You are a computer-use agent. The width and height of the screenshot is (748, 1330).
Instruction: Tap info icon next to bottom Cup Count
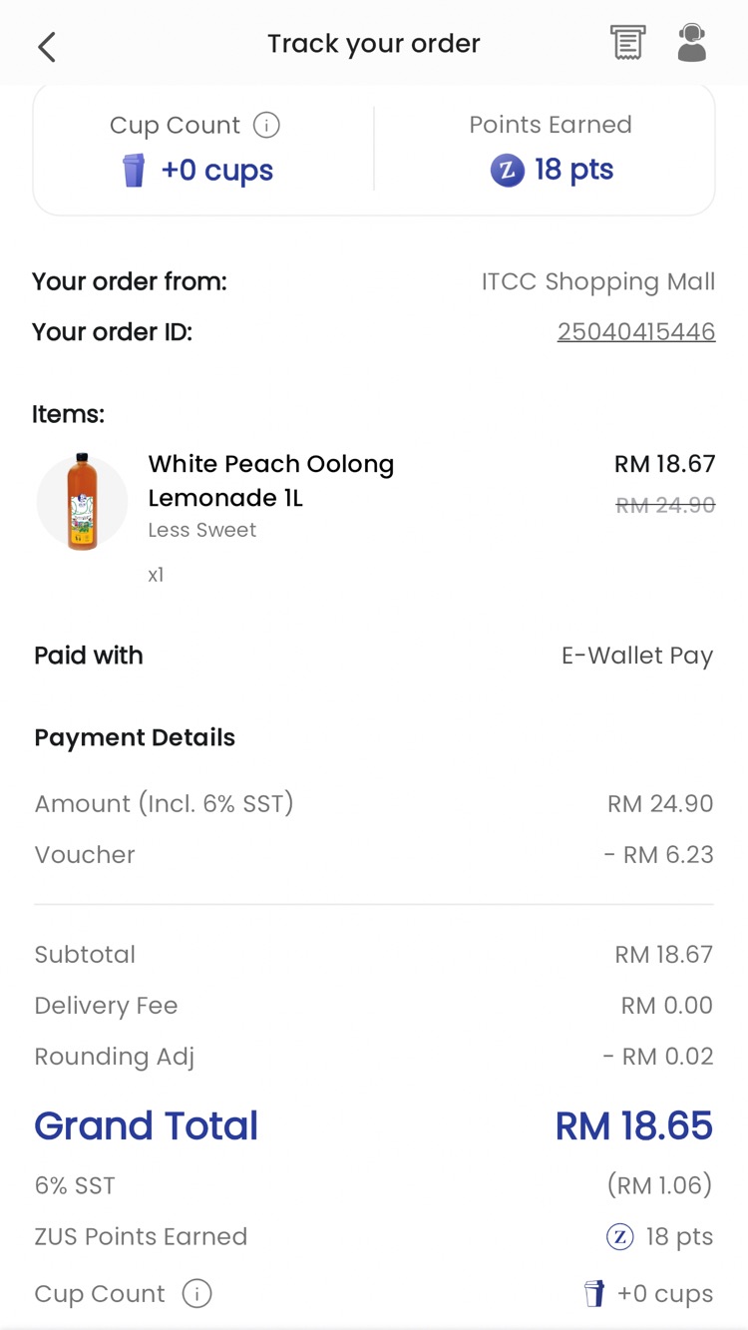pyautogui.click(x=196, y=1294)
